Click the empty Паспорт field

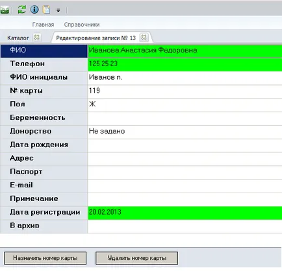pyautogui.click(x=185, y=172)
